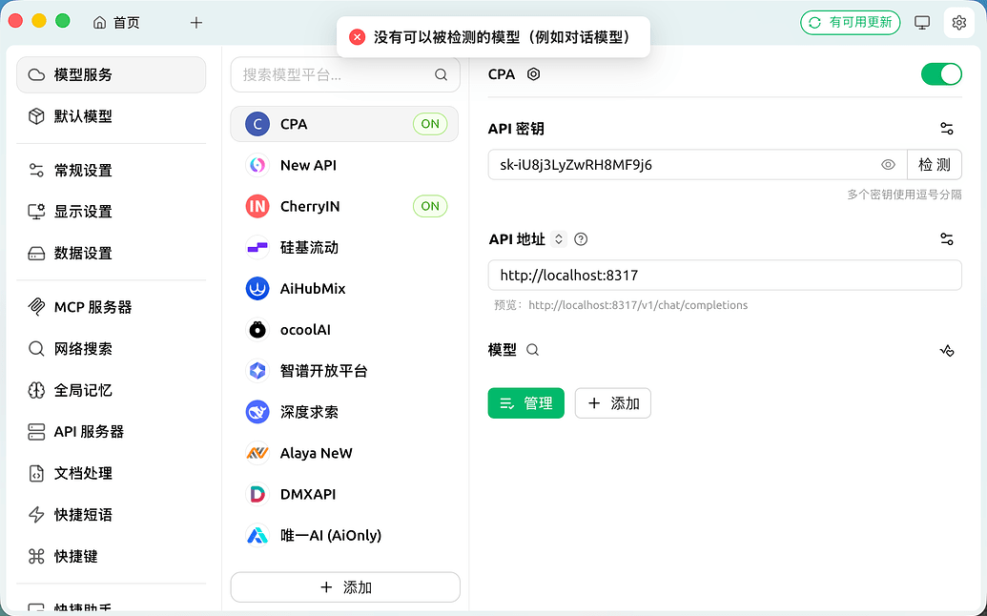
Task: Click green 管理 models button
Action: click(x=526, y=403)
